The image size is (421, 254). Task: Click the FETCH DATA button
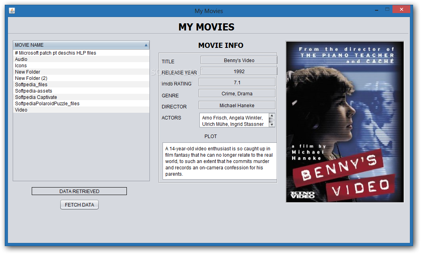tap(79, 205)
